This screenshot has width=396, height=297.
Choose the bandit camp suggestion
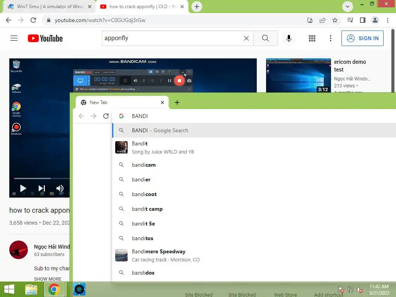[x=254, y=209]
